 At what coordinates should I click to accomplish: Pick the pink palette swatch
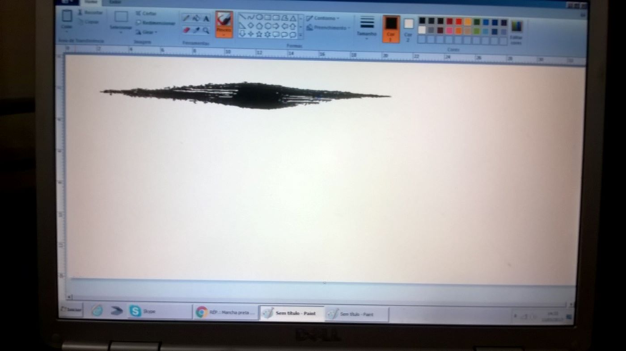point(449,30)
